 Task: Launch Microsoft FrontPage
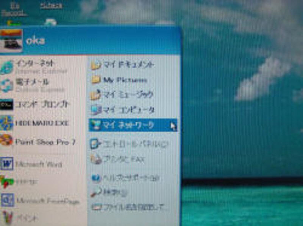[40, 201]
